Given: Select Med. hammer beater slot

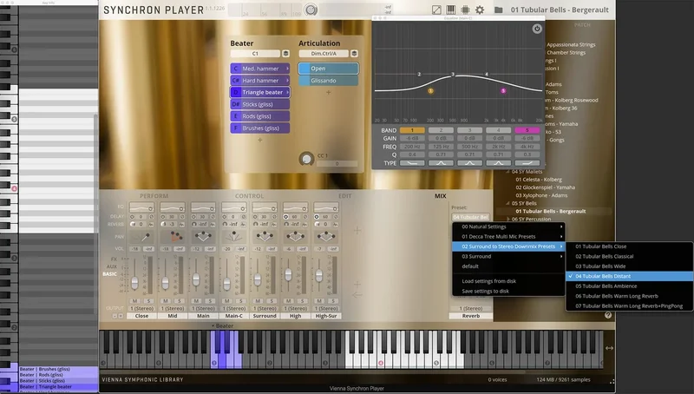Looking at the screenshot, I should point(259,69).
